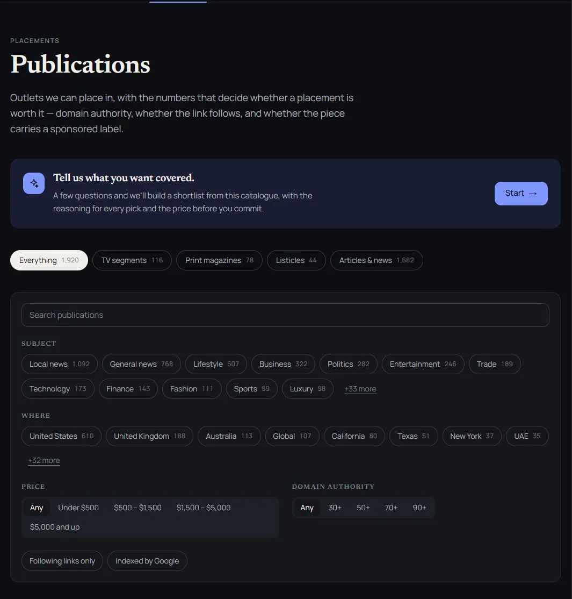Select the Technology subject filter
Viewport: 572px width, 599px height.
[57, 389]
